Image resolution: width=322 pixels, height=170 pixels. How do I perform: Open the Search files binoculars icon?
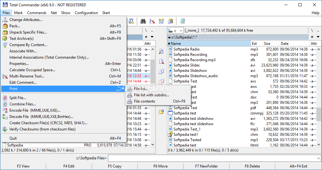(143, 21)
